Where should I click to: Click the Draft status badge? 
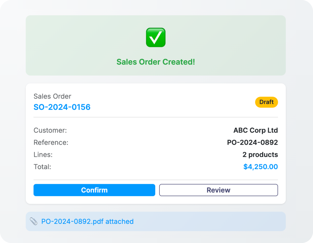click(266, 102)
